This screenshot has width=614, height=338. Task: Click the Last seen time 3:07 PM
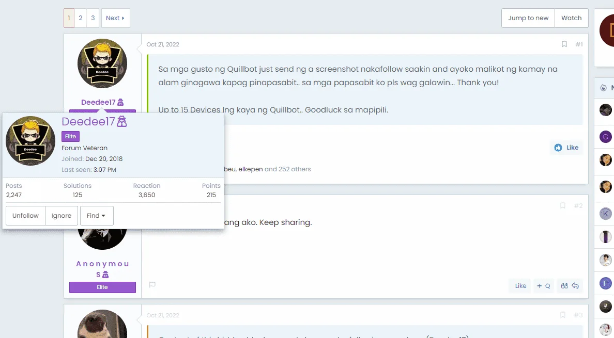[105, 170]
